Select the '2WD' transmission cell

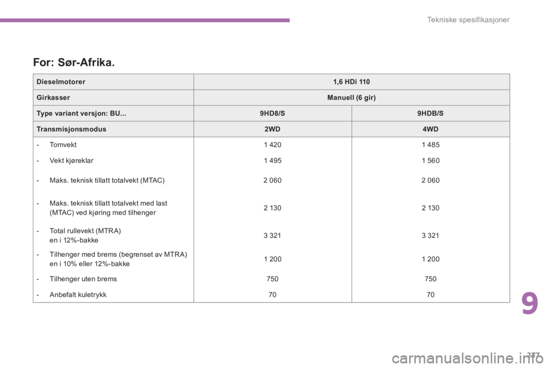[272, 129]
